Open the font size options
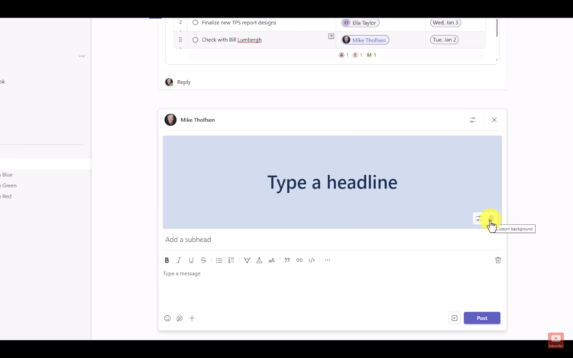The width and height of the screenshot is (573, 358). [271, 260]
